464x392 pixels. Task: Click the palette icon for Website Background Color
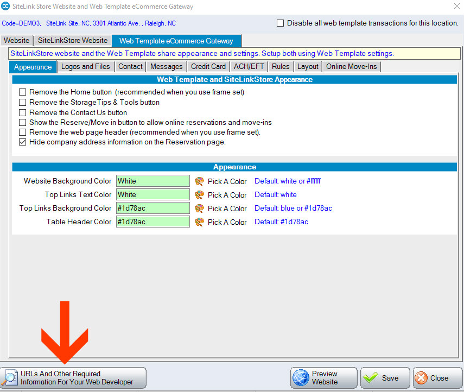(x=200, y=181)
